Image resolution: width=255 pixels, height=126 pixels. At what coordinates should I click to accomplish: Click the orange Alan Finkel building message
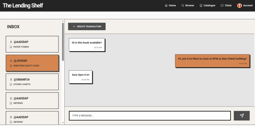coord(212,61)
